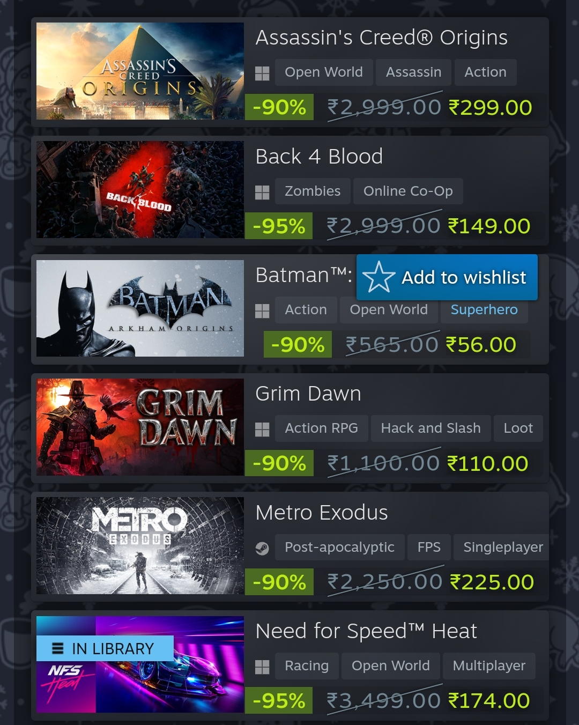The width and height of the screenshot is (579, 725).
Task: Add Batman to wishlist
Action: [x=447, y=277]
